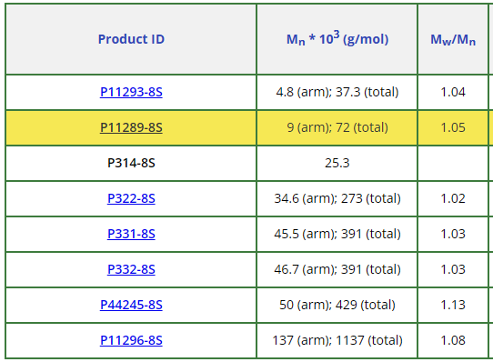The height and width of the screenshot is (362, 493).
Task: Open the P44245-8S product link
Action: pos(131,305)
